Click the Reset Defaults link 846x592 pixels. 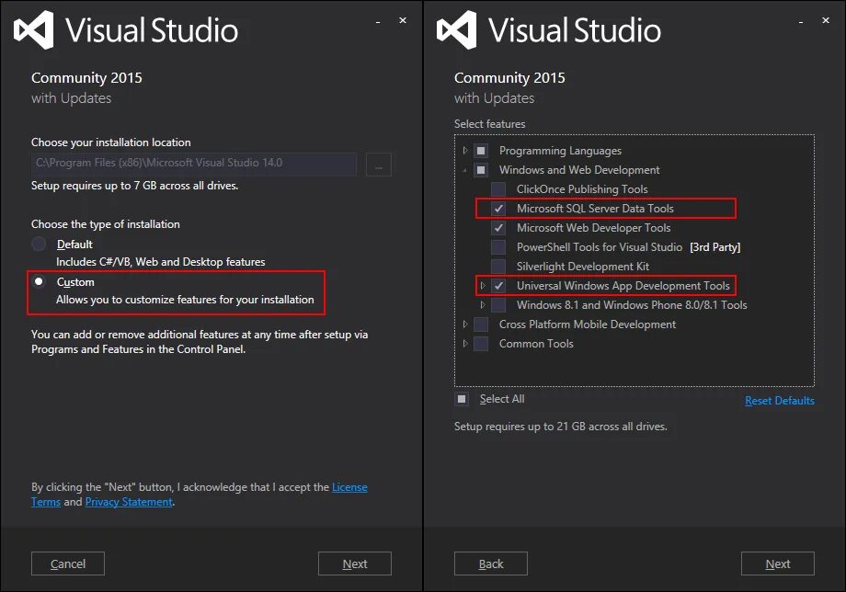(780, 401)
